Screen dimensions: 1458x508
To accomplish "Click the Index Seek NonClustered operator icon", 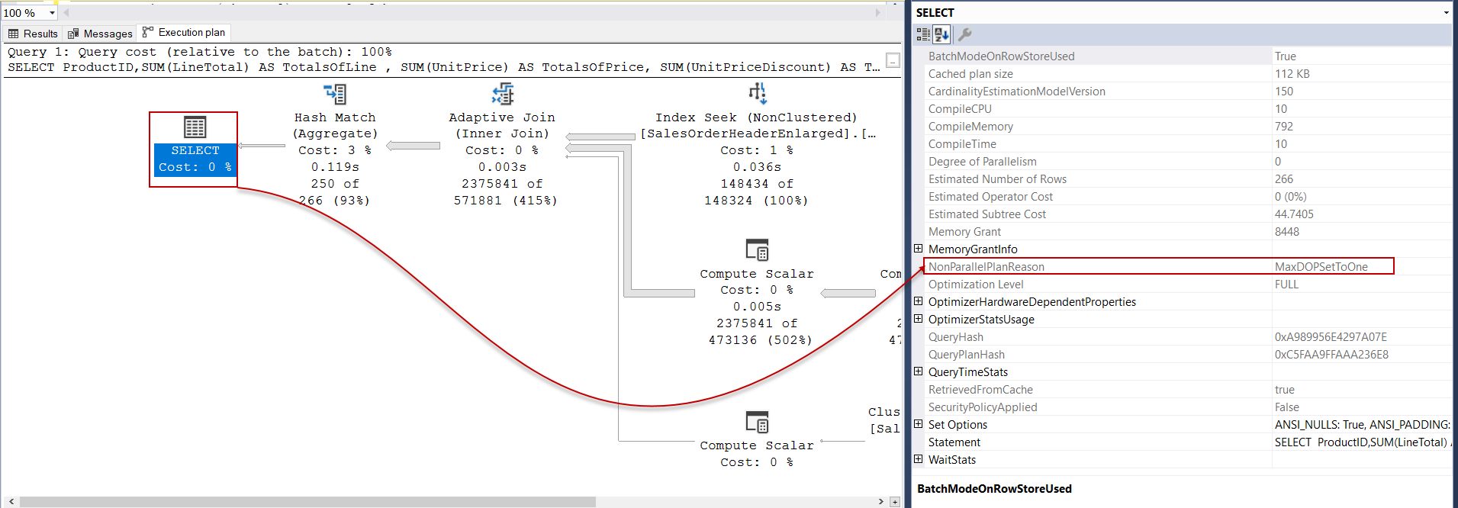I will [x=757, y=94].
